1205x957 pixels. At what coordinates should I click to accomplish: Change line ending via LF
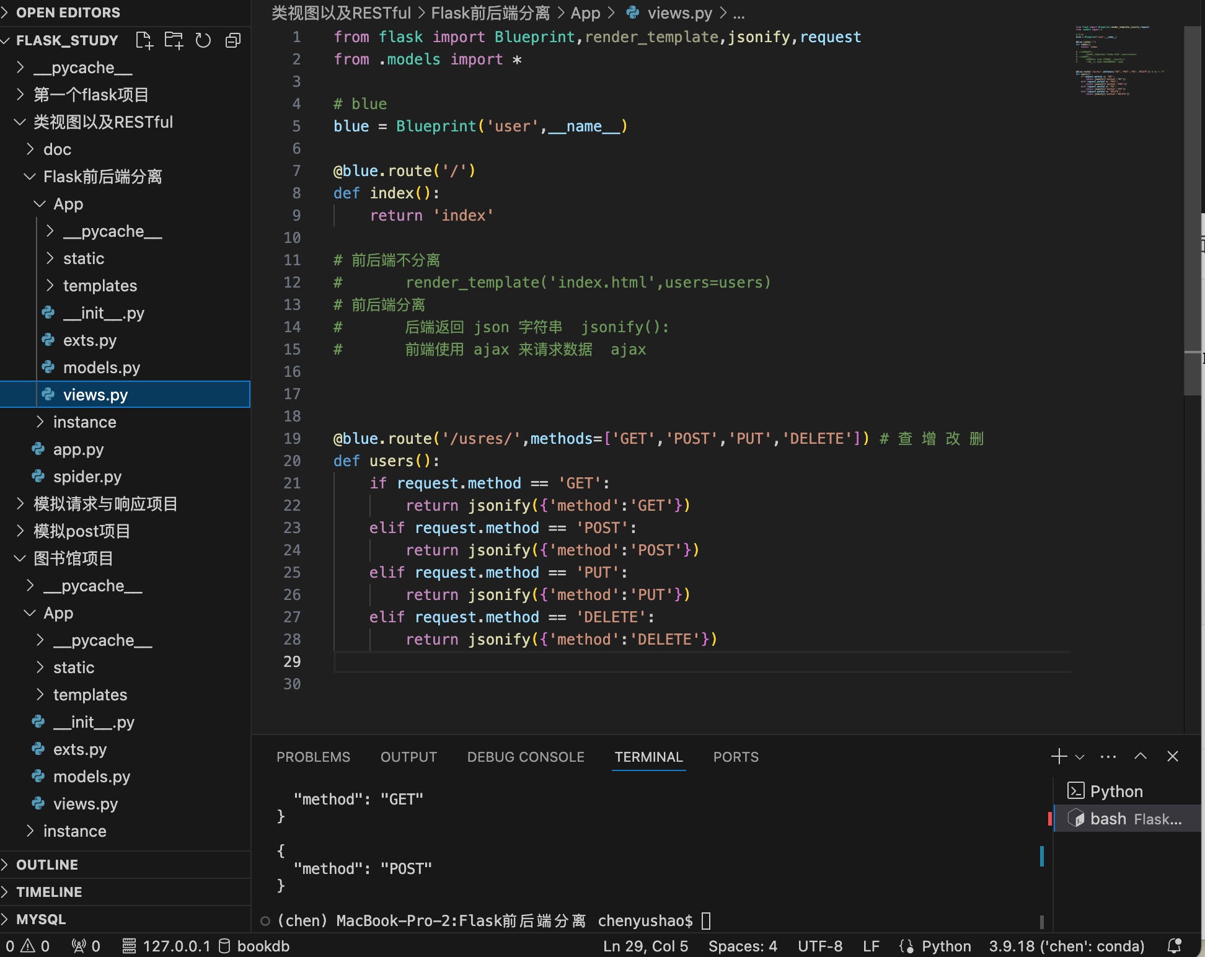point(871,946)
